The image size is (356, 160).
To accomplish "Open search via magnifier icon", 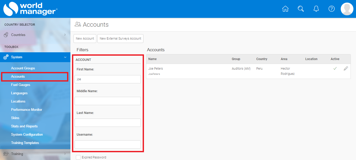I will click(x=301, y=9).
